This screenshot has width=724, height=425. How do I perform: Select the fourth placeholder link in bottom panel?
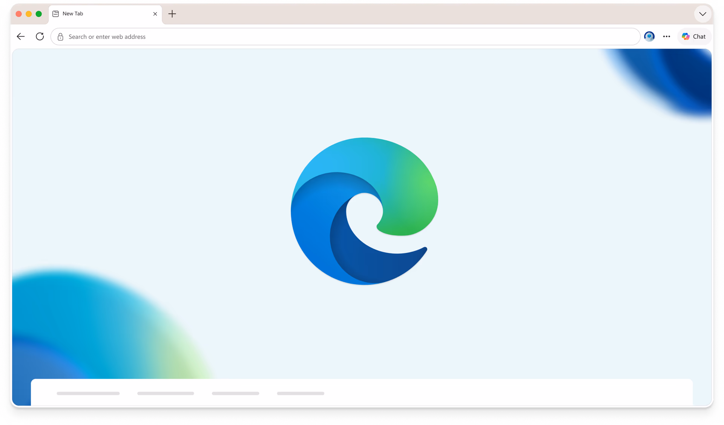(301, 393)
